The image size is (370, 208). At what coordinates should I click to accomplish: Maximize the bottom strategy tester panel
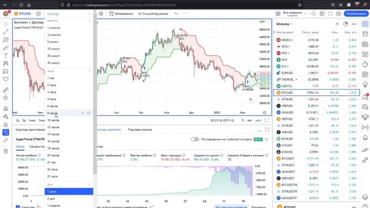pos(267,129)
